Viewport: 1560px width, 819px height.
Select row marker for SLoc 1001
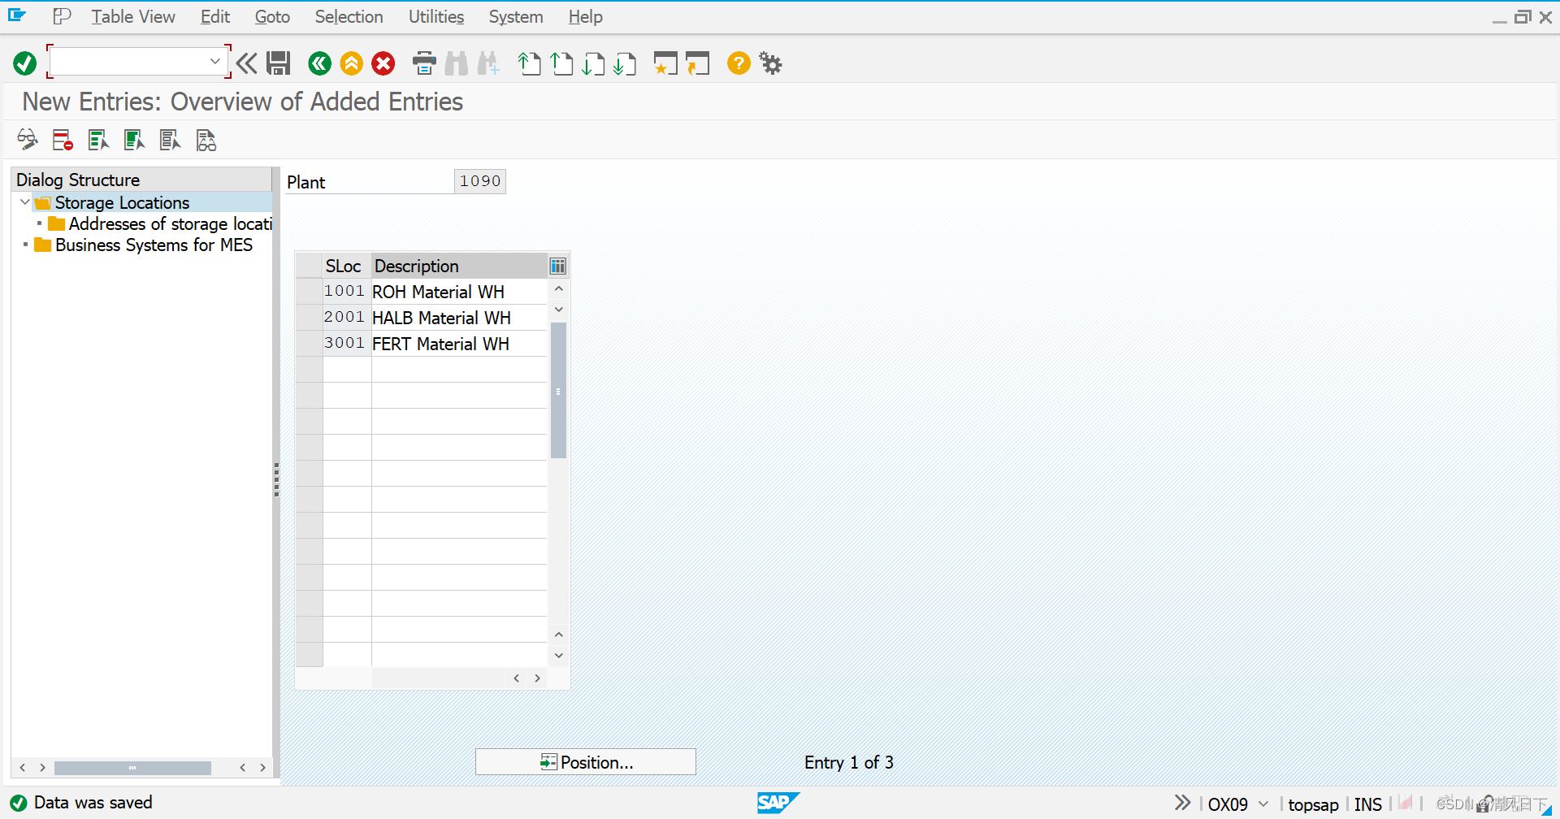click(x=309, y=292)
